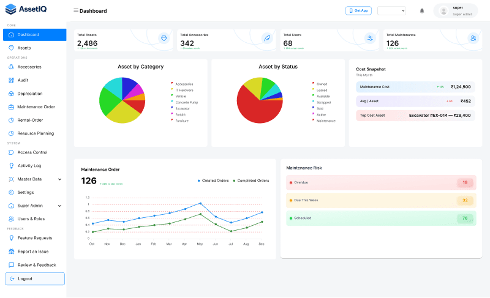Click the Total Users card icon

(x=370, y=38)
